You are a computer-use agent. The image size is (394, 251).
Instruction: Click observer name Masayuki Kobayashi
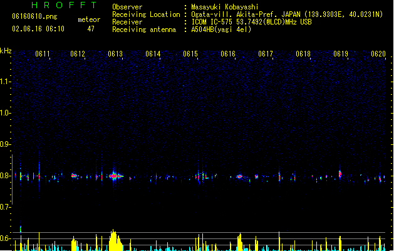click(x=225, y=7)
